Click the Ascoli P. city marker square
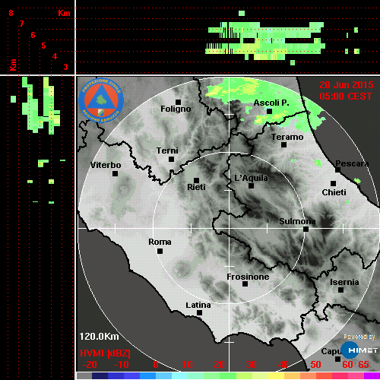 [269, 111]
